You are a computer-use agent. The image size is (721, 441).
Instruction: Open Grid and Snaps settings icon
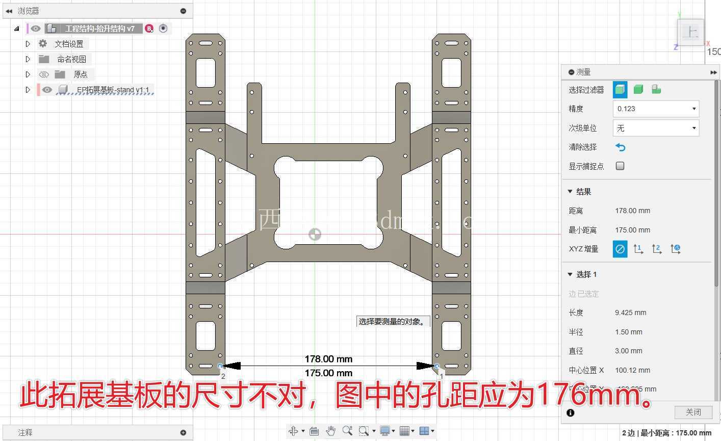point(404,431)
